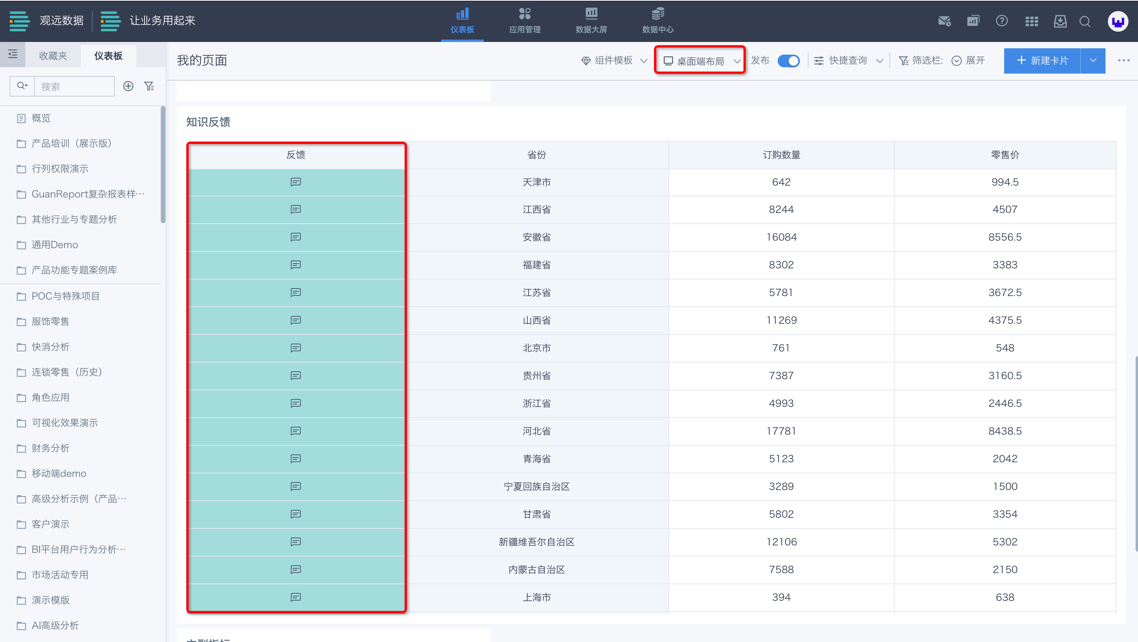Image resolution: width=1138 pixels, height=642 pixels.
Task: Expand the 筛选栏 filter bar via 展开
Action: click(969, 61)
